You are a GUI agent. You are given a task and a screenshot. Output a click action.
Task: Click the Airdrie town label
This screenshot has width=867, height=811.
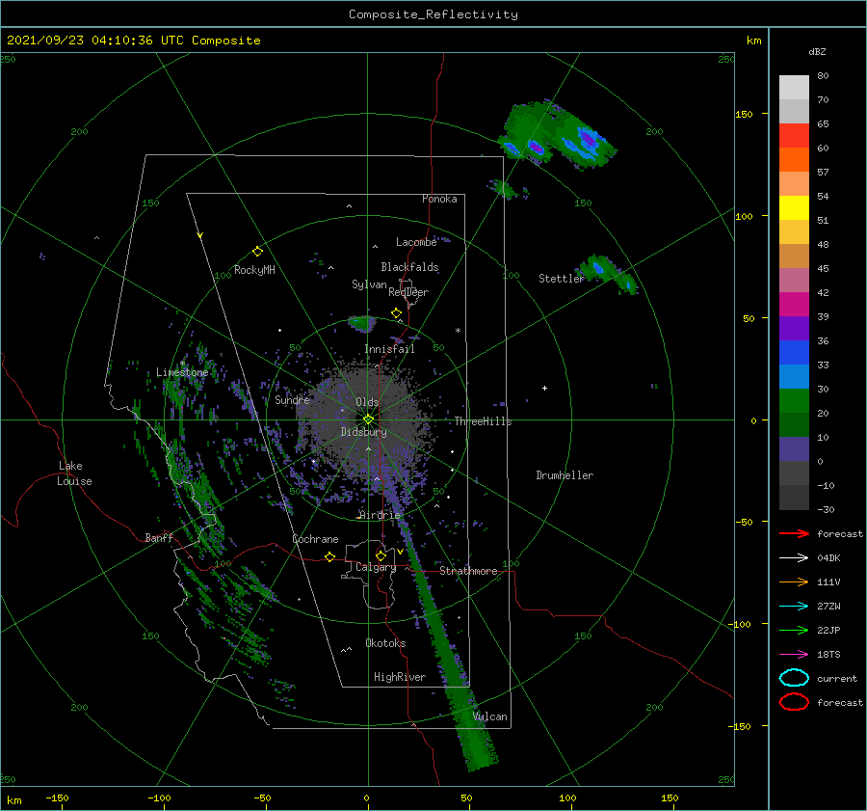tap(380, 515)
